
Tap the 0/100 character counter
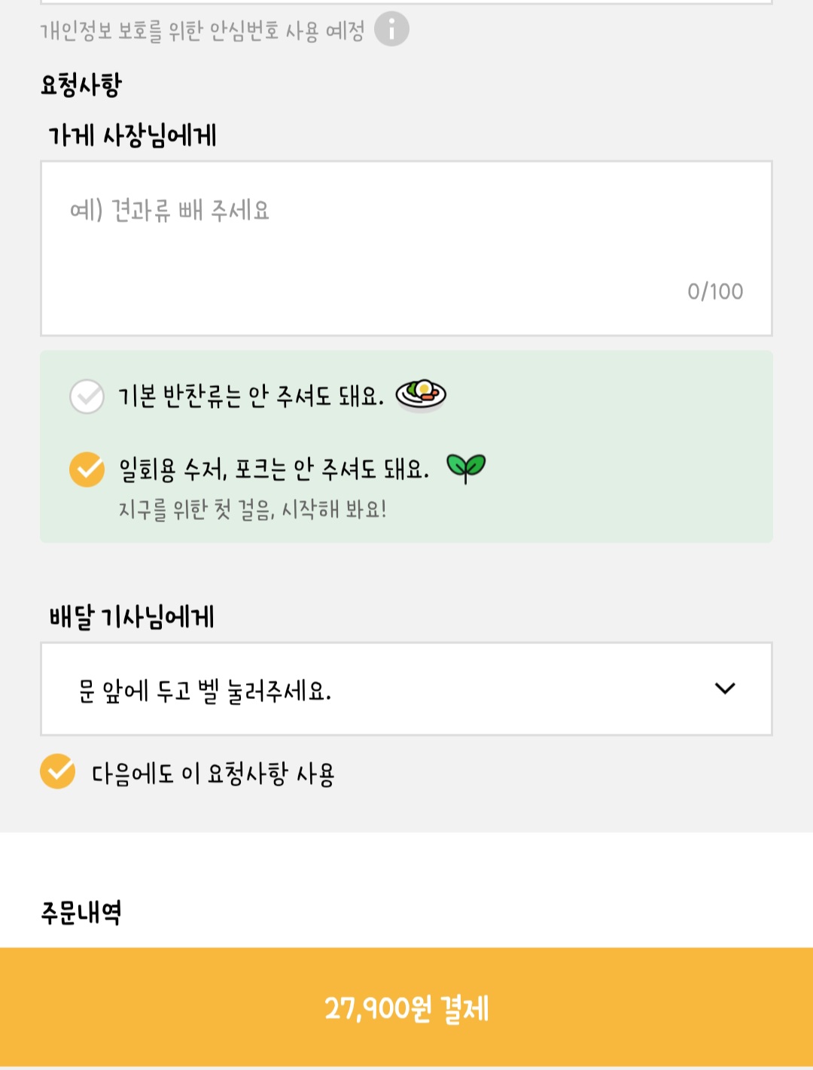tap(714, 291)
